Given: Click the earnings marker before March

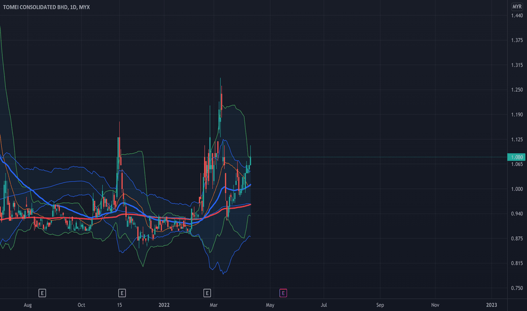Looking at the screenshot, I should tap(207, 293).
